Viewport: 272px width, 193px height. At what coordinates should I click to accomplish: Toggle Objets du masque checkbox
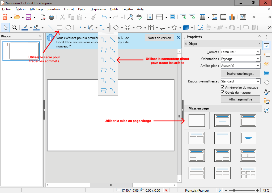pyautogui.click(x=223, y=92)
